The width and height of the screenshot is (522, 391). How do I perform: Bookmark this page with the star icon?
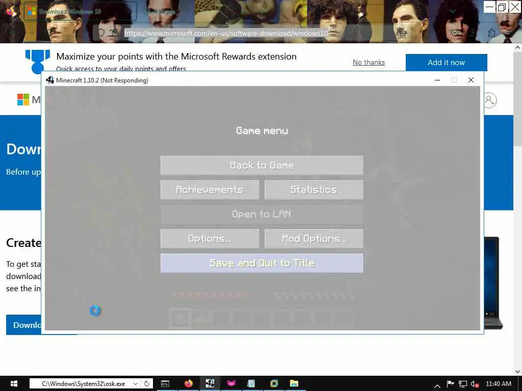(402, 32)
